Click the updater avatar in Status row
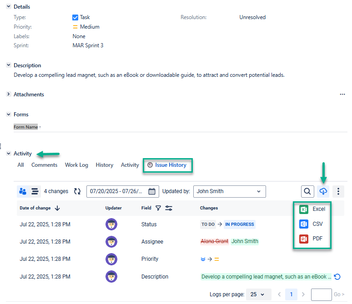 [x=111, y=224]
